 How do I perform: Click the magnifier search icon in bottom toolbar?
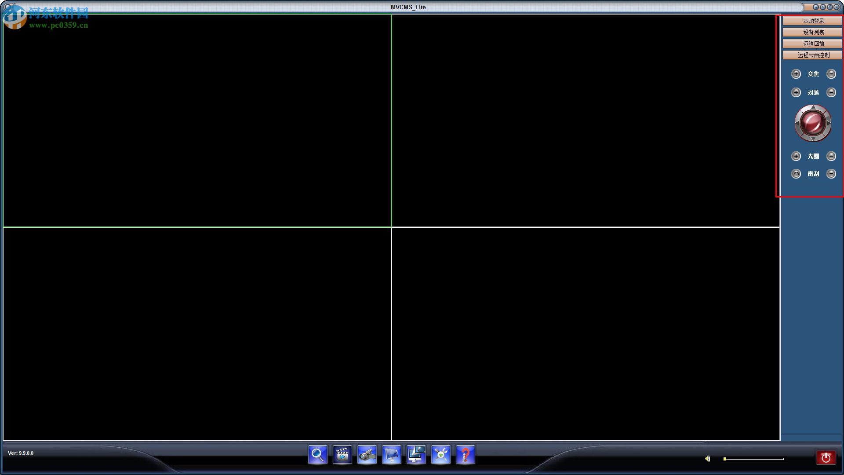[x=317, y=455]
